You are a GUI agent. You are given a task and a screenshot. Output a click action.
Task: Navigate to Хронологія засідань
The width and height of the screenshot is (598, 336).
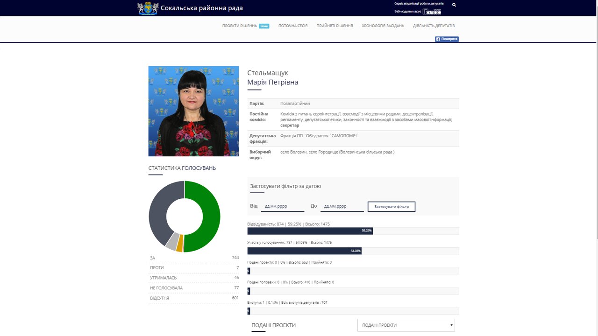[383, 26]
